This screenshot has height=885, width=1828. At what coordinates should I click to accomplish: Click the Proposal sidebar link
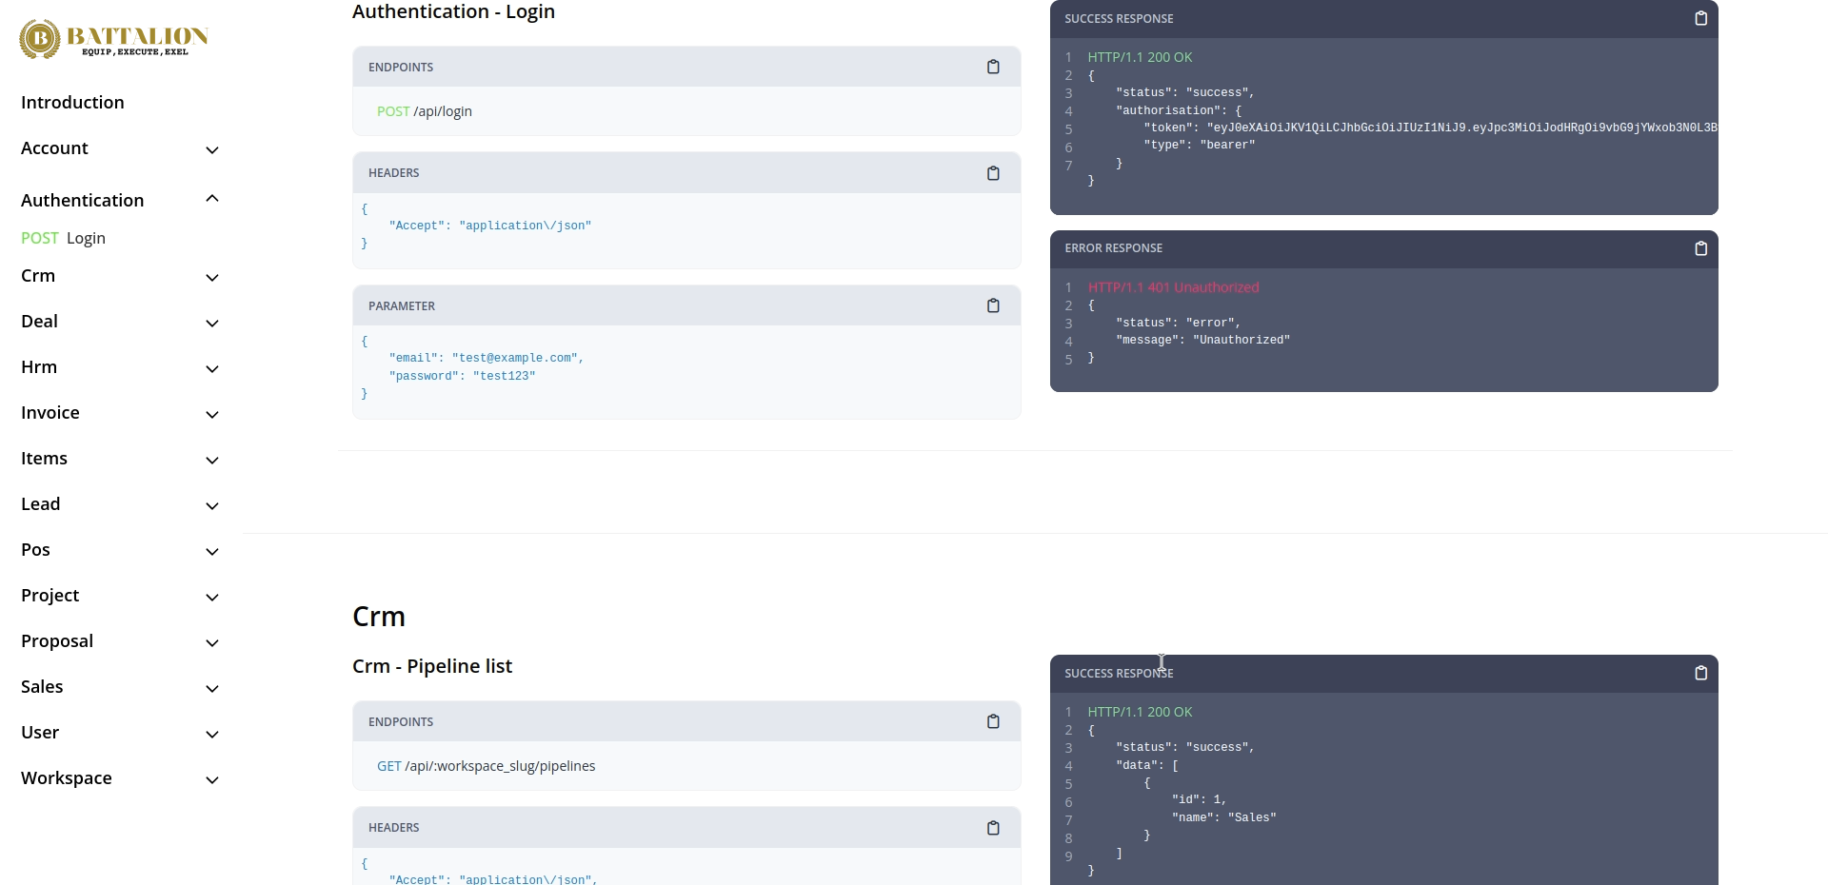point(57,641)
